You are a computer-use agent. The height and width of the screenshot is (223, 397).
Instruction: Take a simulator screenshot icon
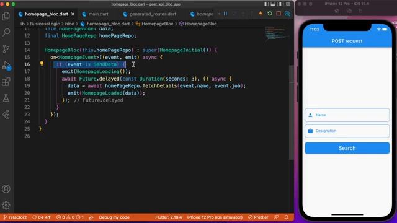349,11
